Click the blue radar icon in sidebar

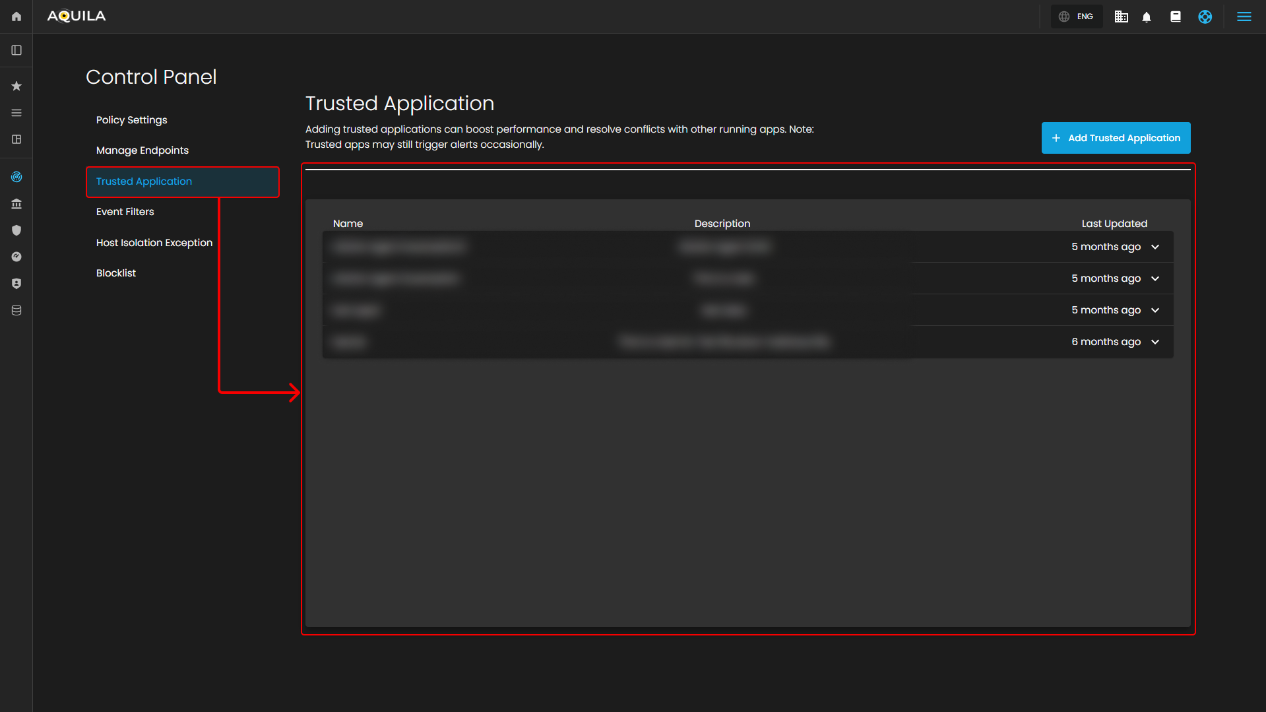(x=16, y=177)
